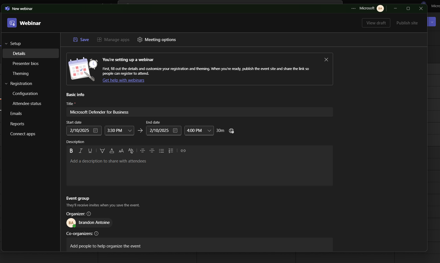This screenshot has height=263, width=440.
Task: Click into the description text area
Action: click(200, 170)
